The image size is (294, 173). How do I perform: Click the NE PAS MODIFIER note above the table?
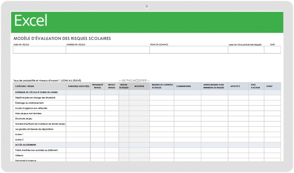point(134,80)
